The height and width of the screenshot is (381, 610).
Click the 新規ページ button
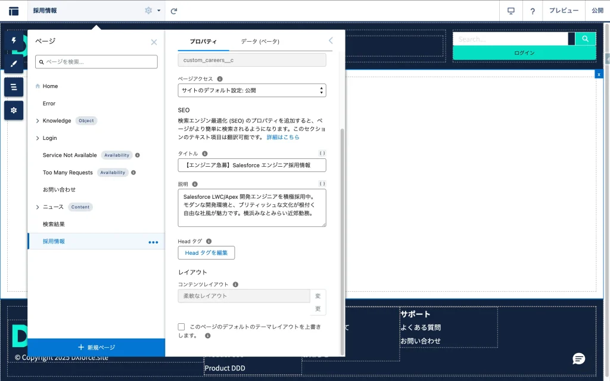[96, 347]
